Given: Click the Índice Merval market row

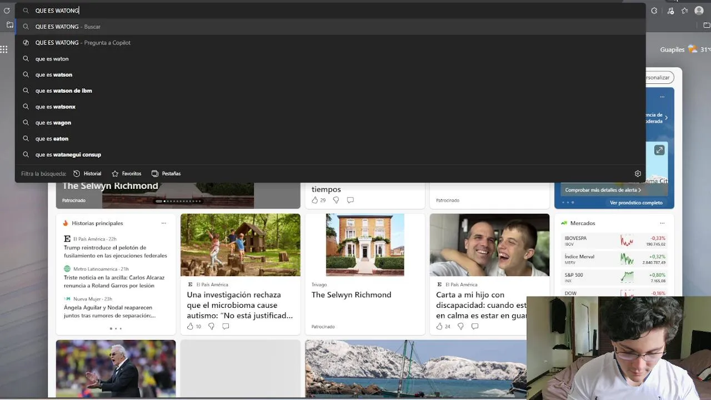Looking at the screenshot, I should [x=615, y=259].
